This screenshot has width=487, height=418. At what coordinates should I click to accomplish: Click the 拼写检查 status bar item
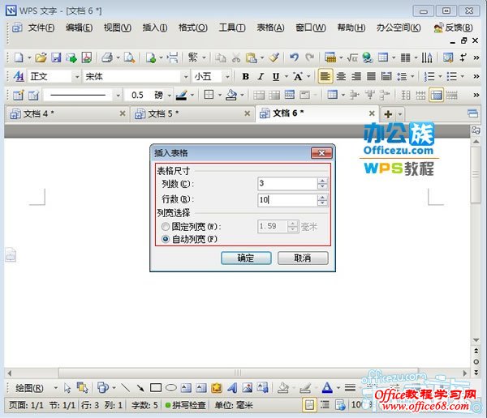[x=186, y=405]
